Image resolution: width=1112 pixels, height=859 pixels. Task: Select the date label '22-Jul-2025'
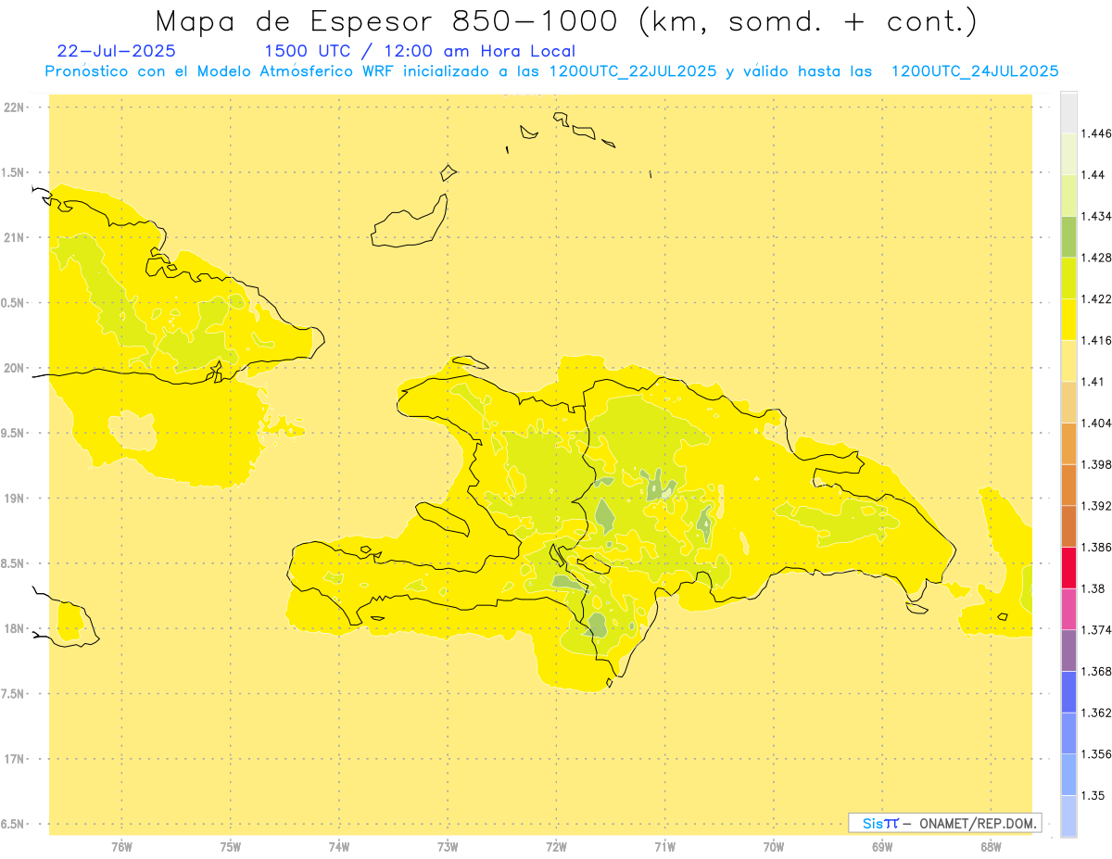pos(116,51)
